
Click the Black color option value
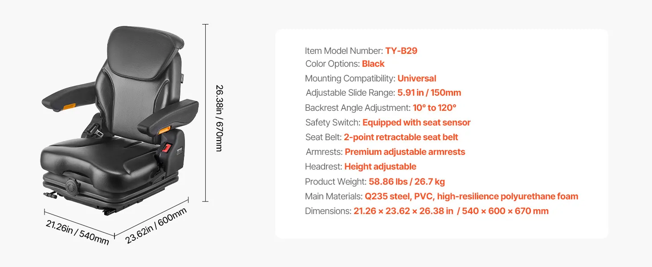373,64
